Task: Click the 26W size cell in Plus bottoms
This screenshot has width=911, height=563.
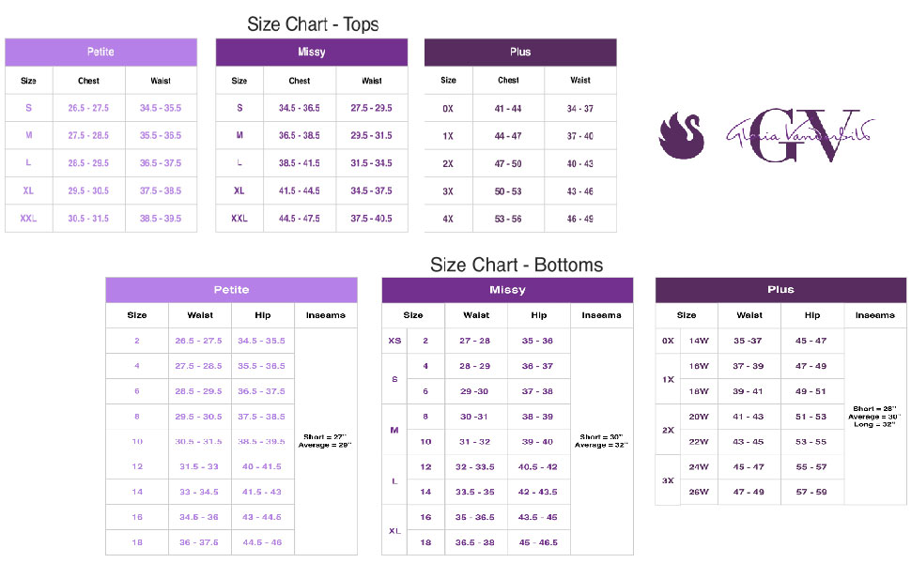Action: point(699,492)
